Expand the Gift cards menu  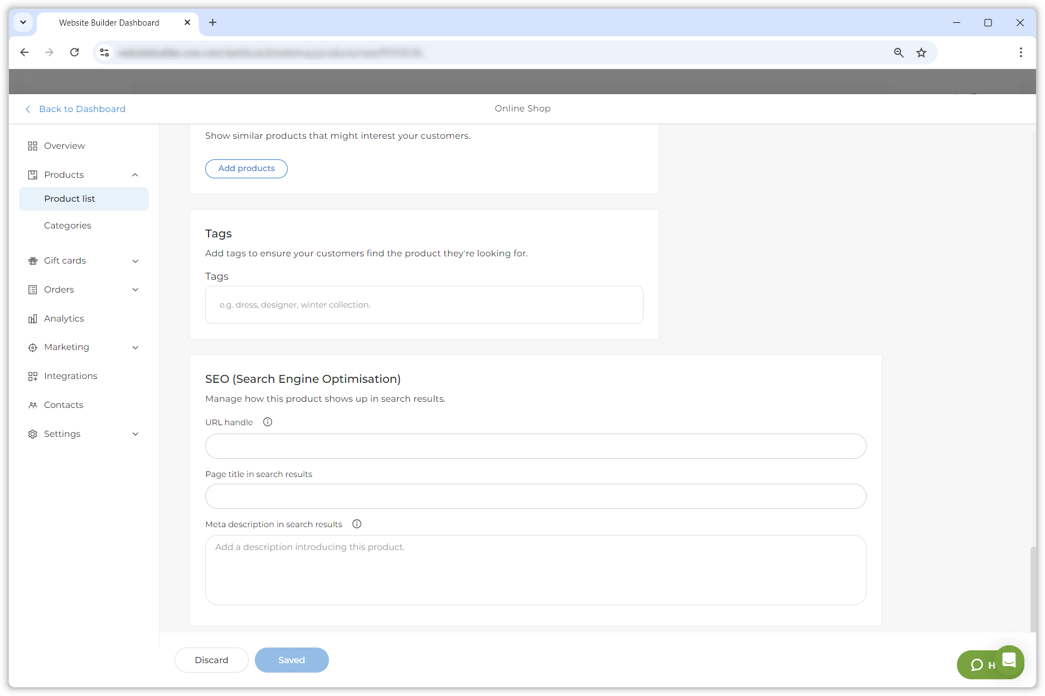tap(135, 261)
